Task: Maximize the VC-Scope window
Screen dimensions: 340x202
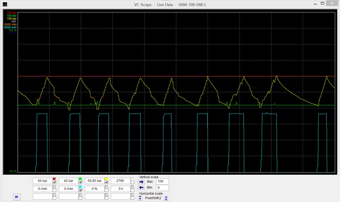Action: coord(323,4)
